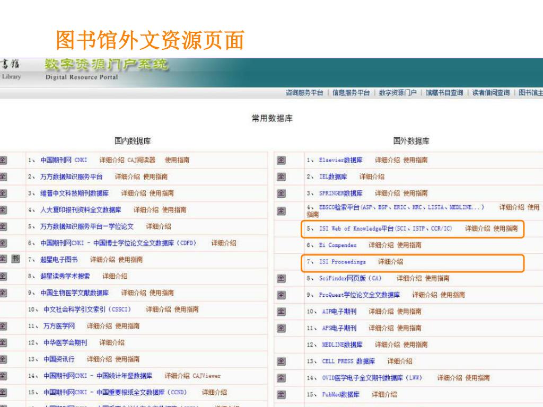The width and height of the screenshot is (543, 407).
Task: Open the ISI Web of Knowledge平台 link
Action: point(386,228)
